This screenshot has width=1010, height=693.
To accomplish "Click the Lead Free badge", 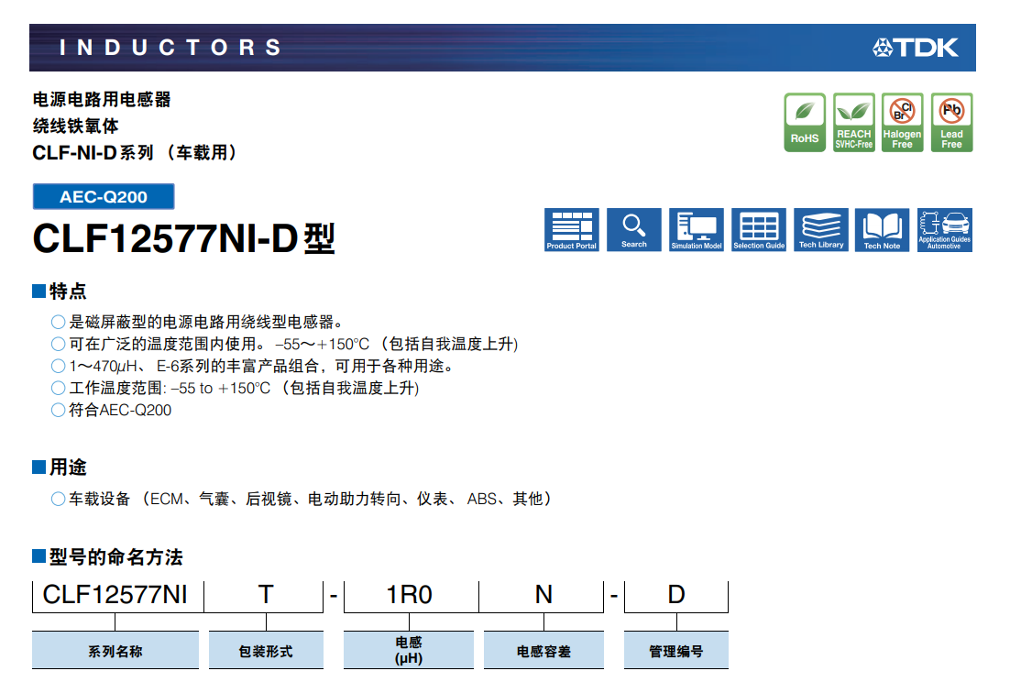I will [x=952, y=122].
